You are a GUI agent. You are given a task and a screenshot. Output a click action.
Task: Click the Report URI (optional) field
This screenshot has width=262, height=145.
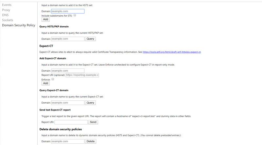82,75
